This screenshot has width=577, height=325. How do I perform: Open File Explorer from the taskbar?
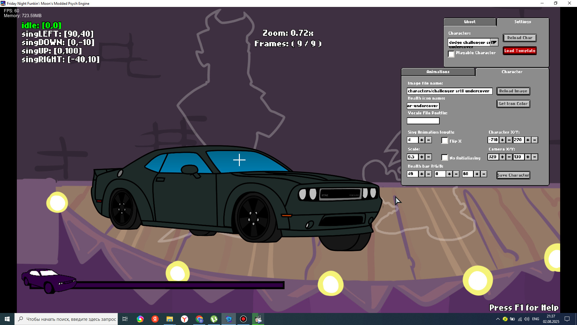[170, 319]
